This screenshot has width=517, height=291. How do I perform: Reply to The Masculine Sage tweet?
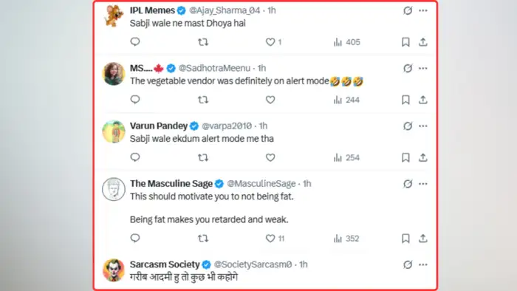click(135, 238)
